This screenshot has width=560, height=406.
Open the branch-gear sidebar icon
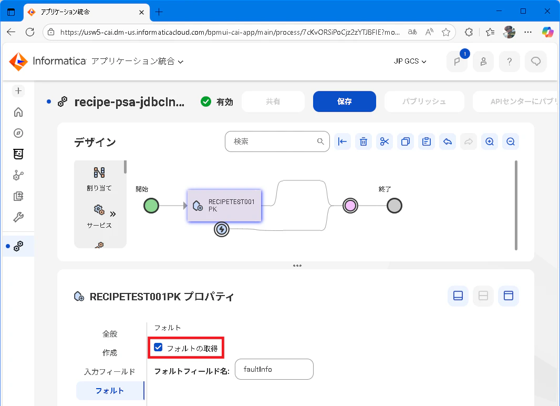(x=18, y=175)
